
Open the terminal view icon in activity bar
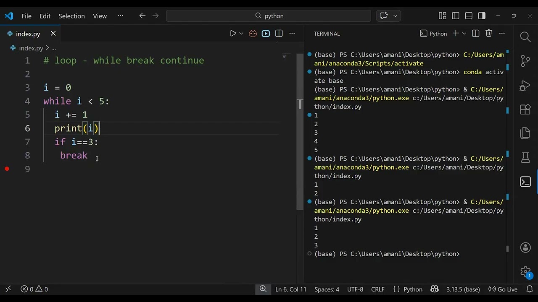coord(525,182)
